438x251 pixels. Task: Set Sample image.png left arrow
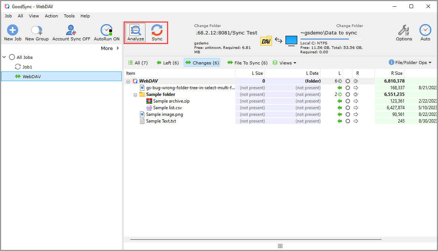tap(340, 114)
